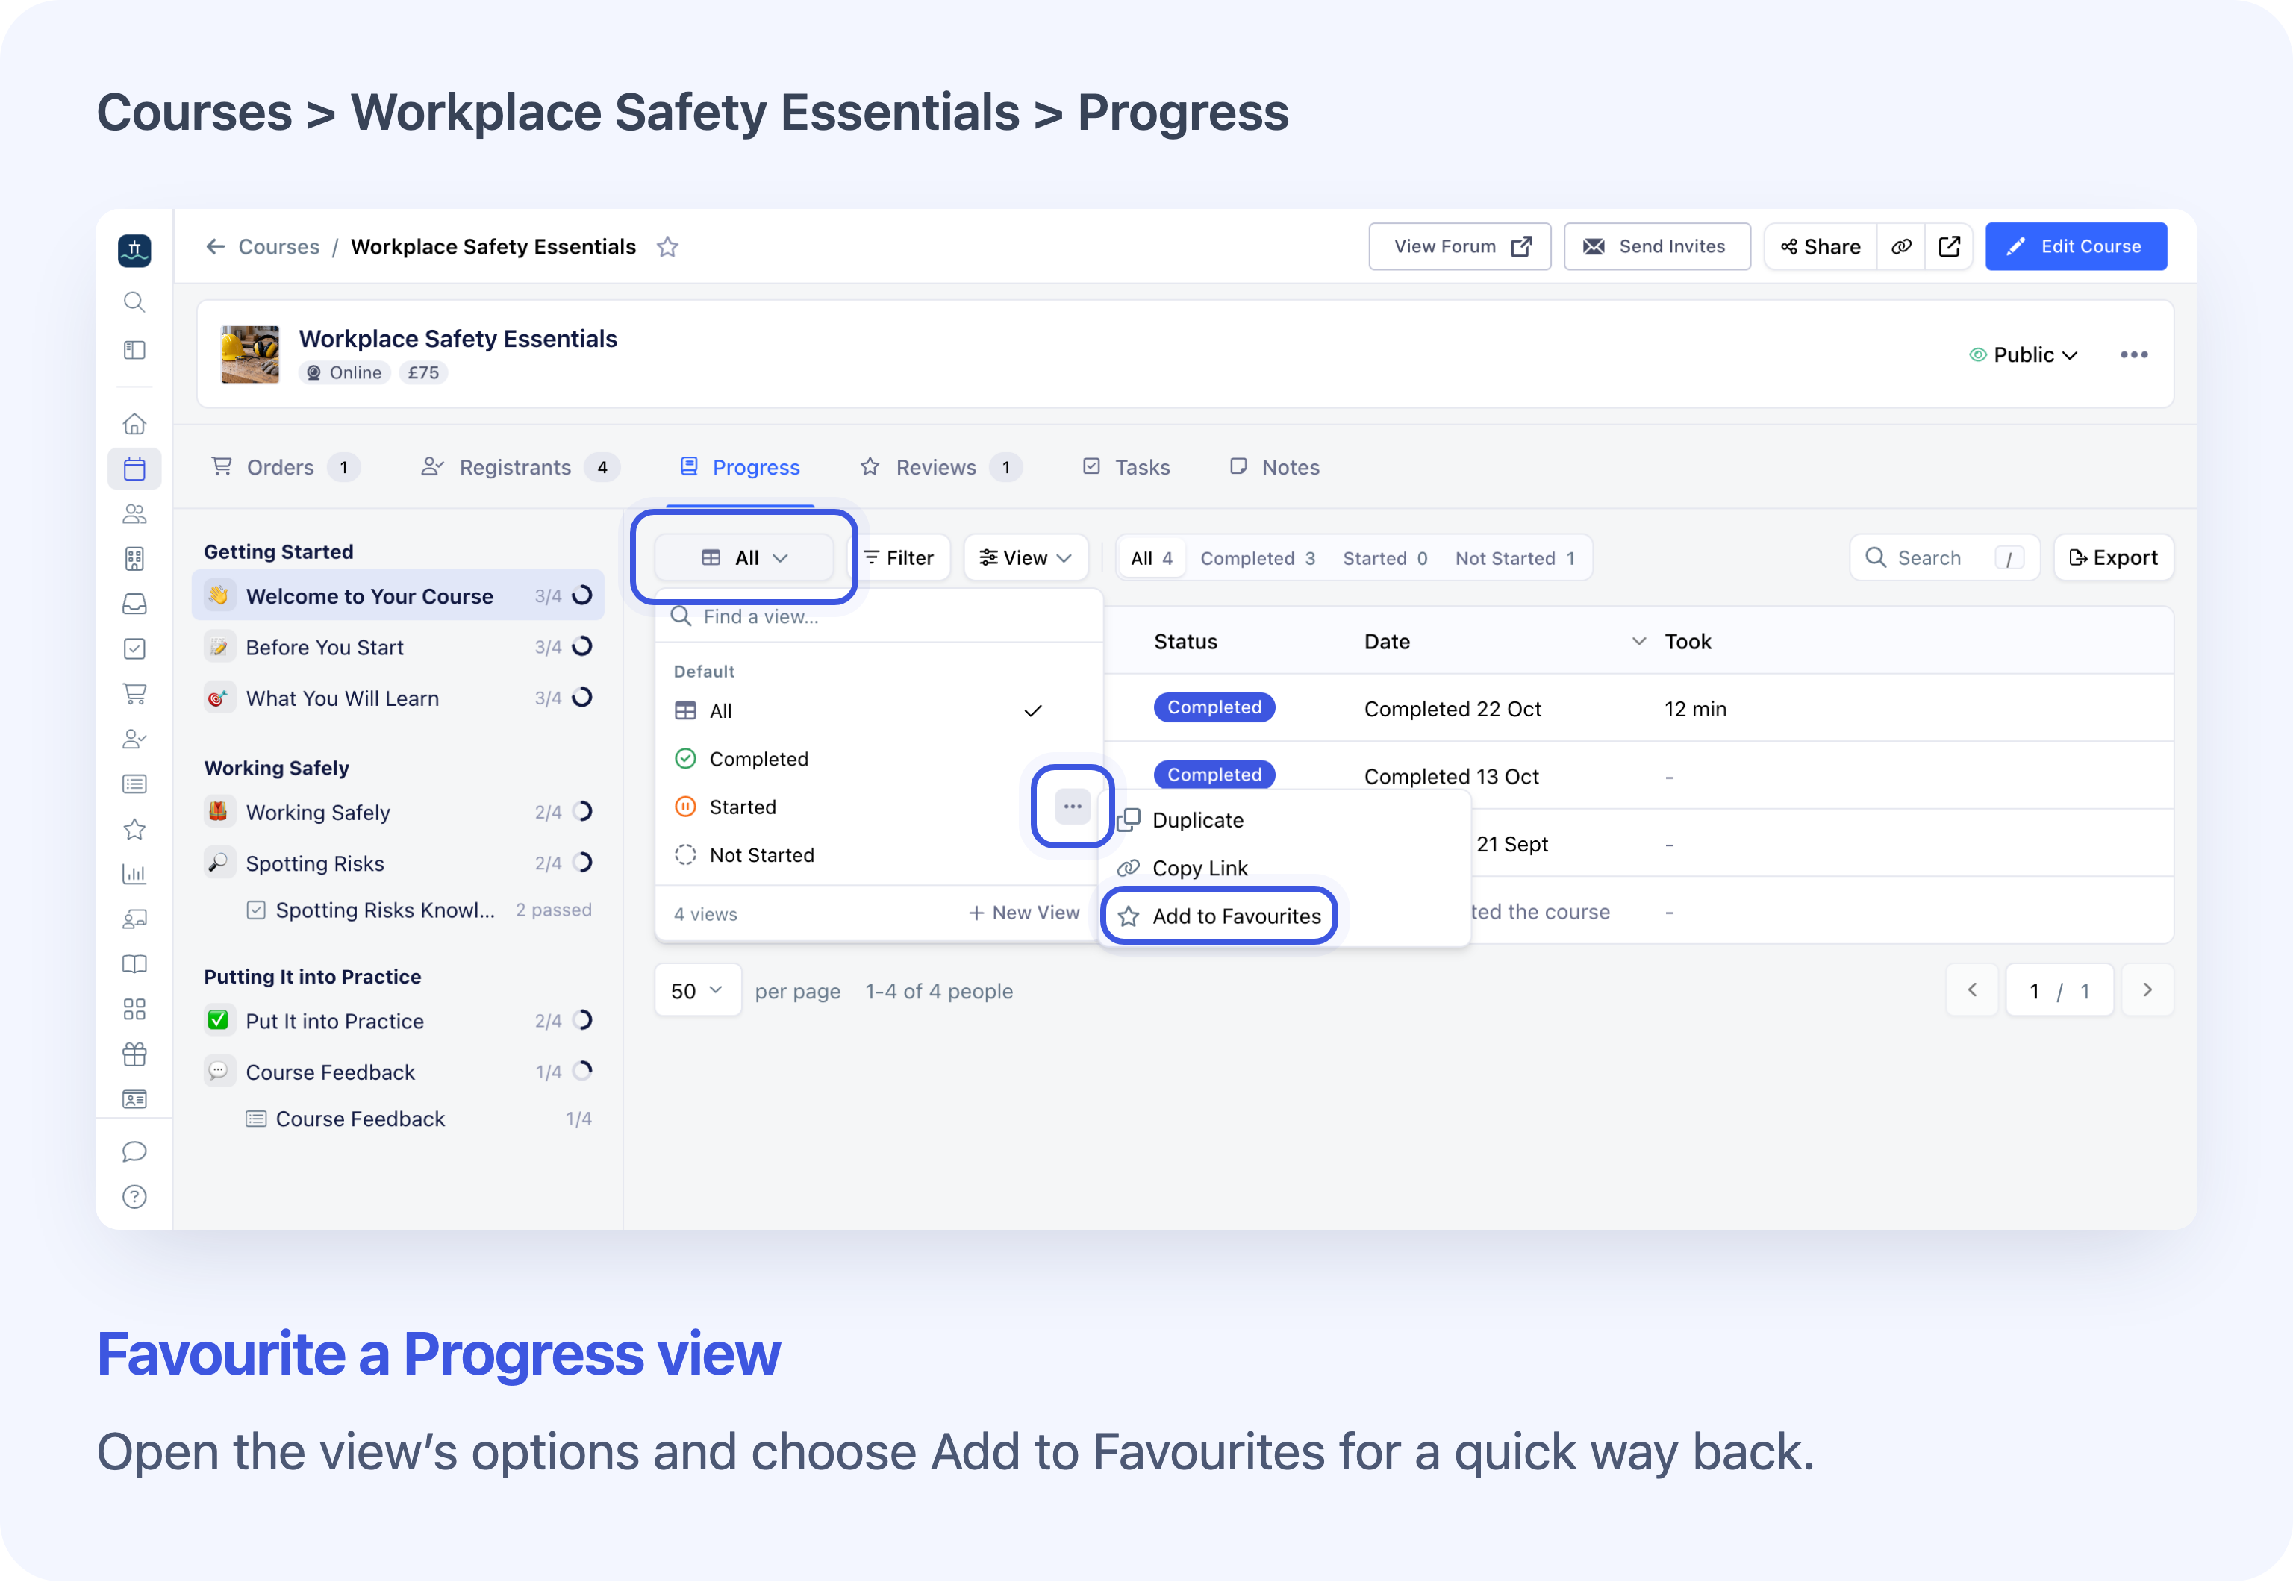The width and height of the screenshot is (2293, 1582).
Task: Click the open-in-new-window icon beside Share
Action: 1949,247
